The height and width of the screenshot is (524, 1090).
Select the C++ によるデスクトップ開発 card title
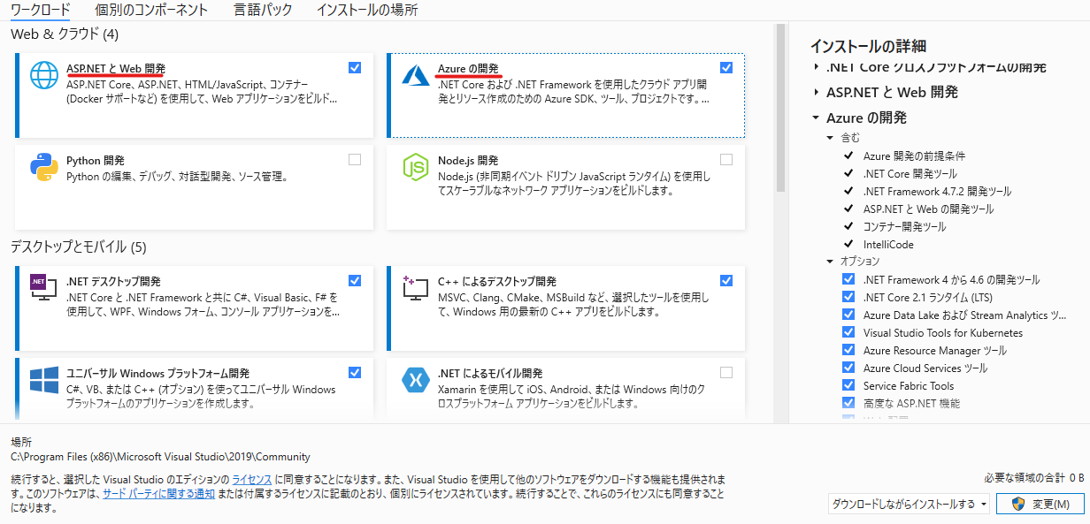pyautogui.click(x=497, y=281)
